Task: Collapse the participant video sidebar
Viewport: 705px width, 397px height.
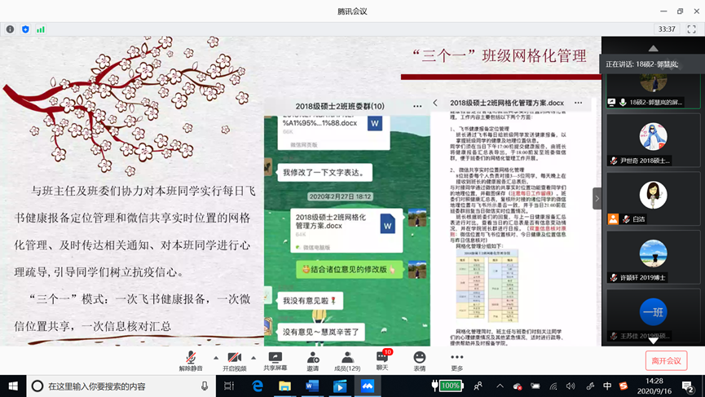Action: [597, 198]
